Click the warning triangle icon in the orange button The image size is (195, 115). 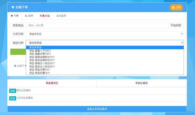(173, 7)
